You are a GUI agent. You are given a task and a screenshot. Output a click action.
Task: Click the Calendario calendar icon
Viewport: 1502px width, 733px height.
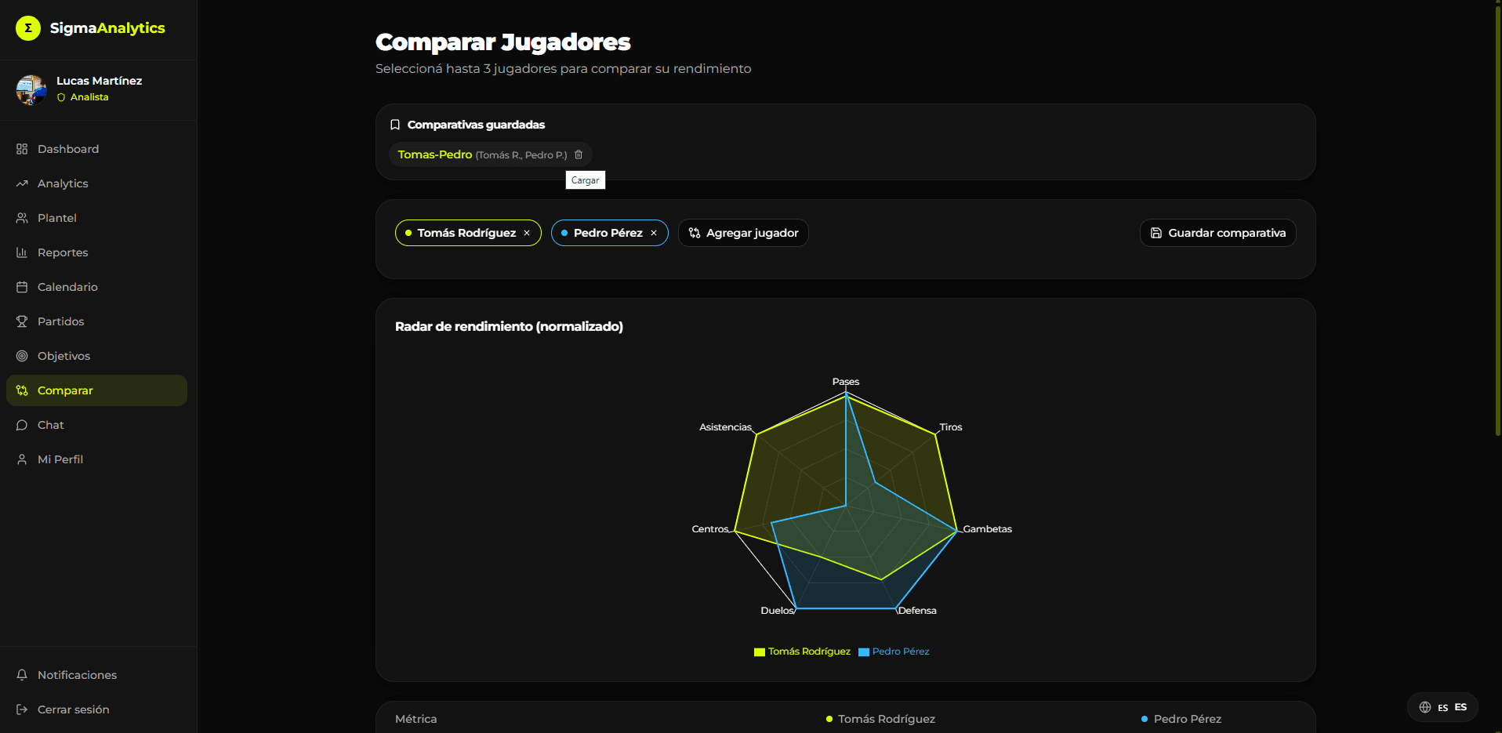(x=22, y=287)
